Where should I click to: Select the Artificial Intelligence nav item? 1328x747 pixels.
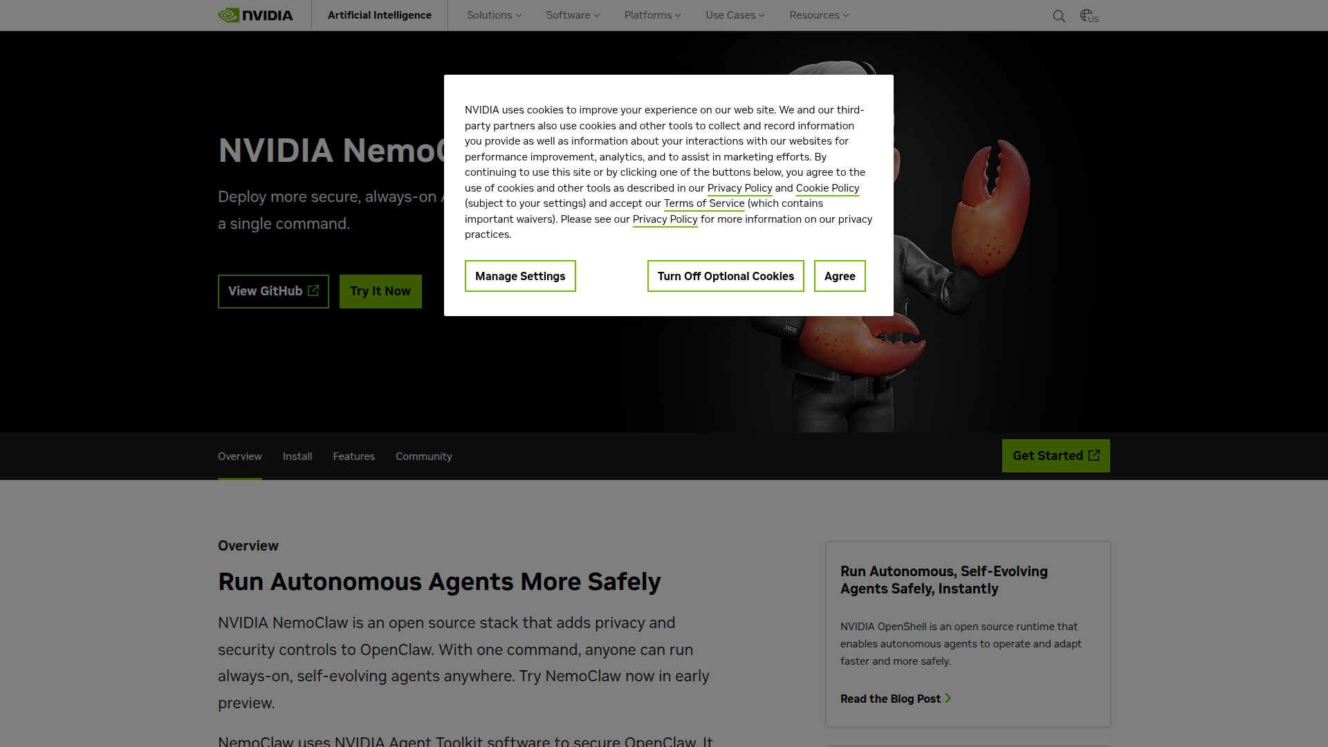(380, 15)
